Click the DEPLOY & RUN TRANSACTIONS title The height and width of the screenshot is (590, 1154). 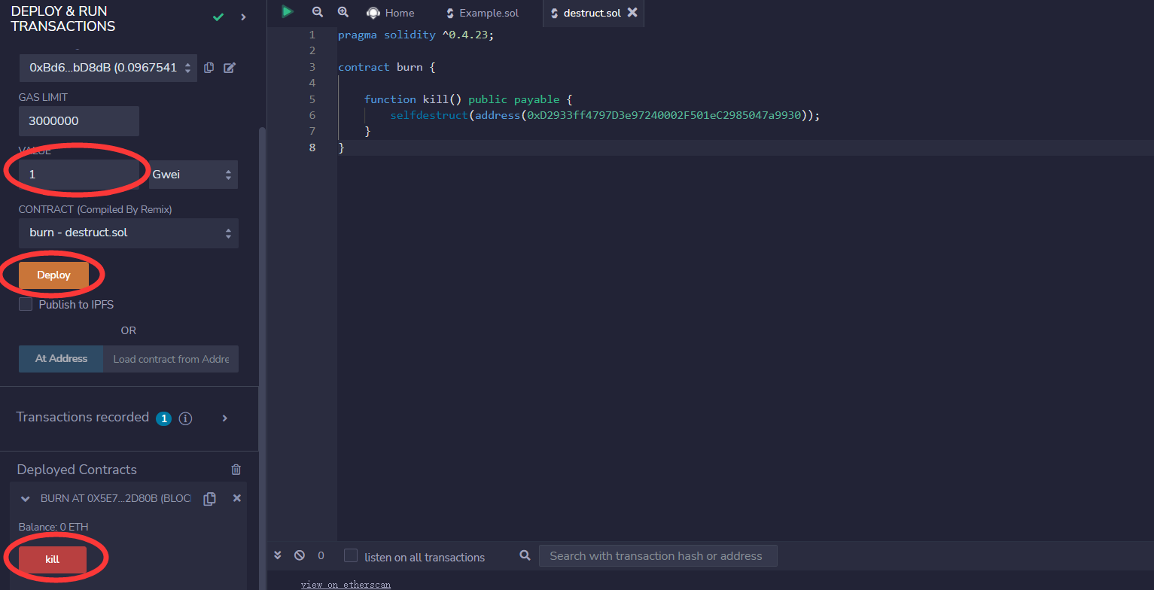63,19
